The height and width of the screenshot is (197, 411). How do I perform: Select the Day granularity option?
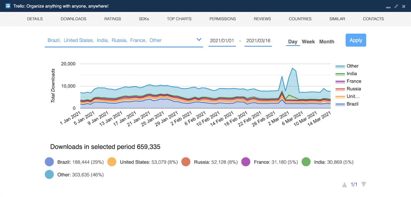point(293,42)
